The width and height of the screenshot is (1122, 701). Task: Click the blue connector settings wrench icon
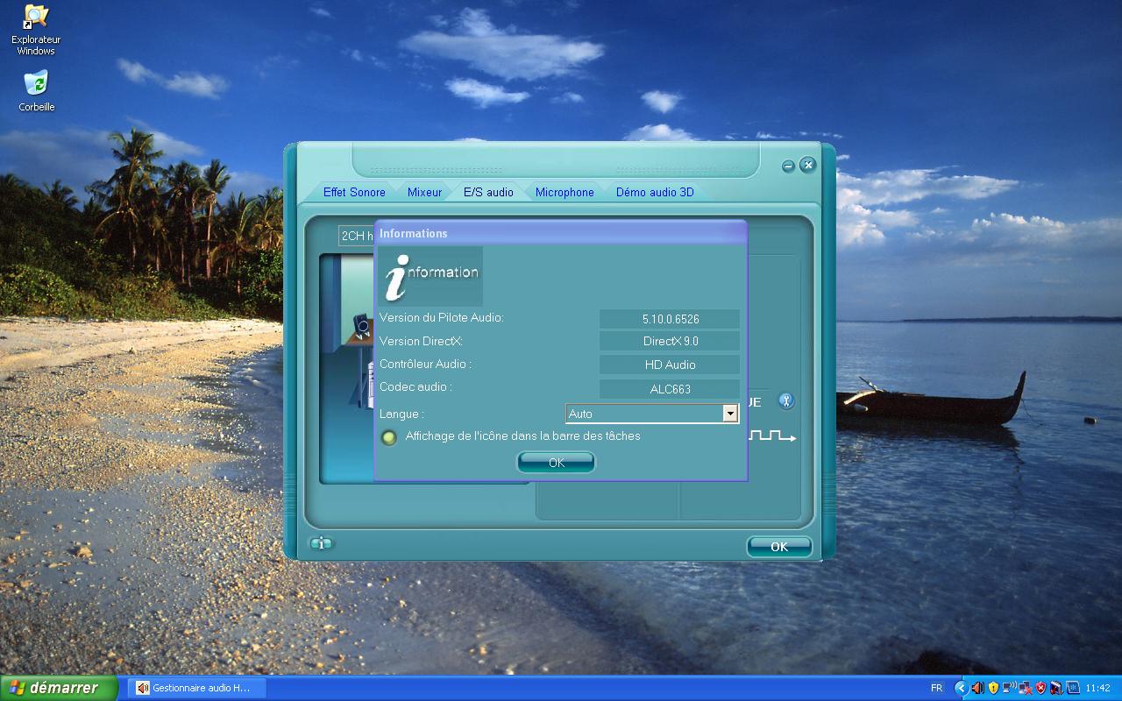pyautogui.click(x=786, y=401)
